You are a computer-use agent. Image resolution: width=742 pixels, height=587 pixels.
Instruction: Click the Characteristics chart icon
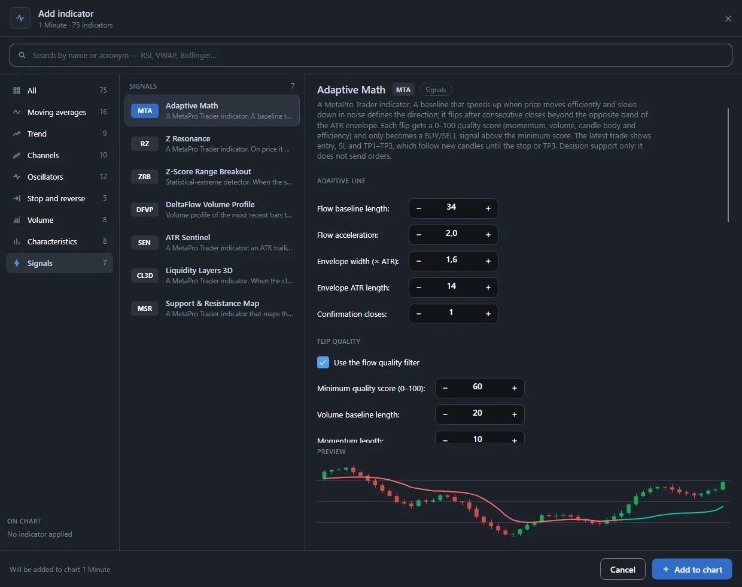coord(17,241)
